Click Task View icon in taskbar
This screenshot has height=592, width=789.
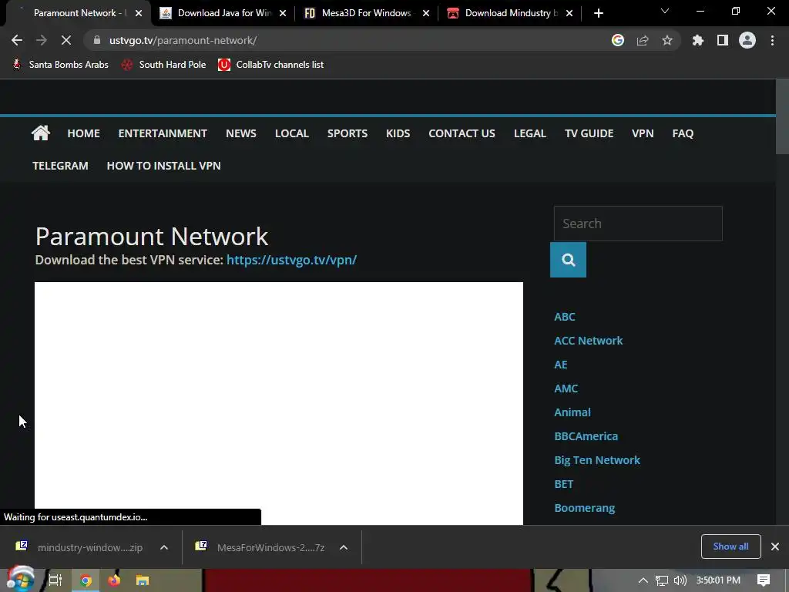click(x=55, y=580)
